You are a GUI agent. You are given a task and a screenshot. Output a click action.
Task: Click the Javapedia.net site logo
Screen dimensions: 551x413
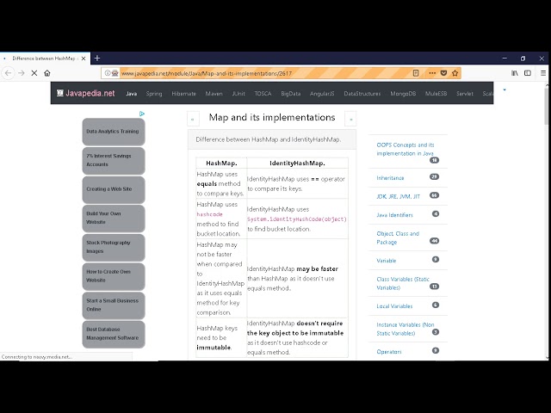tap(85, 93)
